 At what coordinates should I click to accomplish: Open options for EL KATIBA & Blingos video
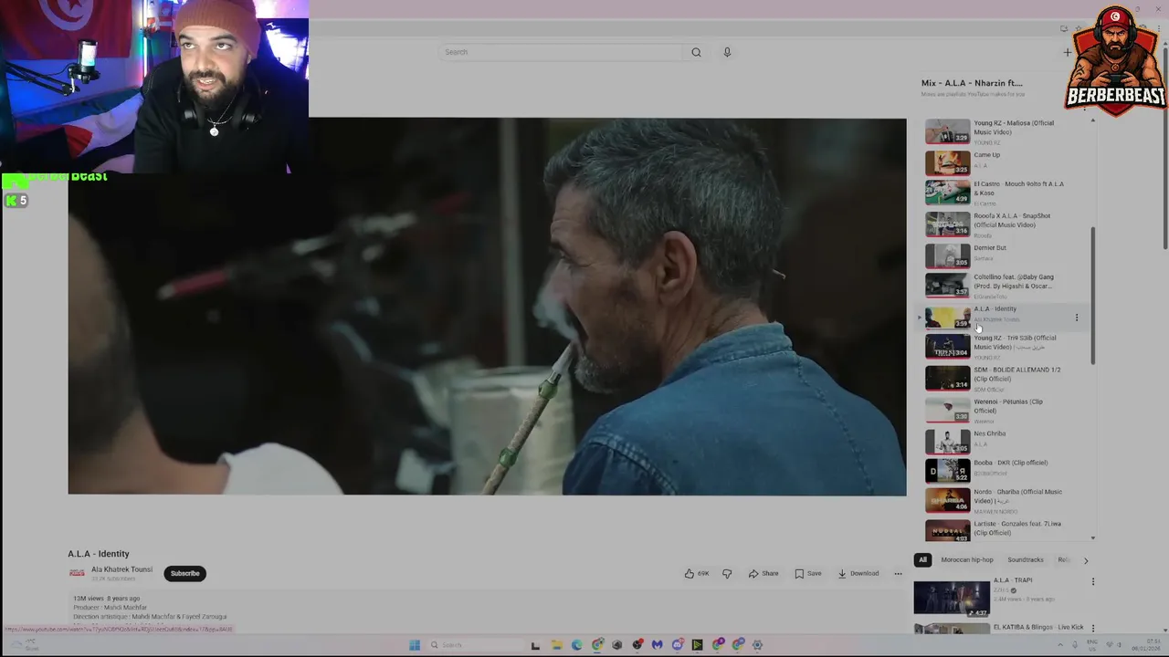[1092, 629]
